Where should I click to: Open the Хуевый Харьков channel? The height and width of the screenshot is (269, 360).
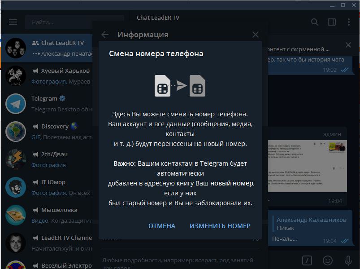click(x=47, y=76)
